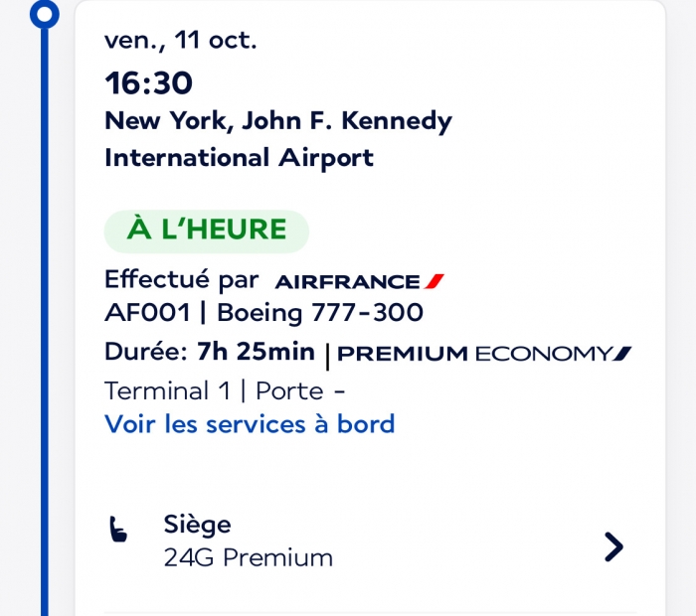Viewport: 696px width, 616px height.
Task: Tap the Boeing 777-300 aircraft type
Action: tap(320, 312)
